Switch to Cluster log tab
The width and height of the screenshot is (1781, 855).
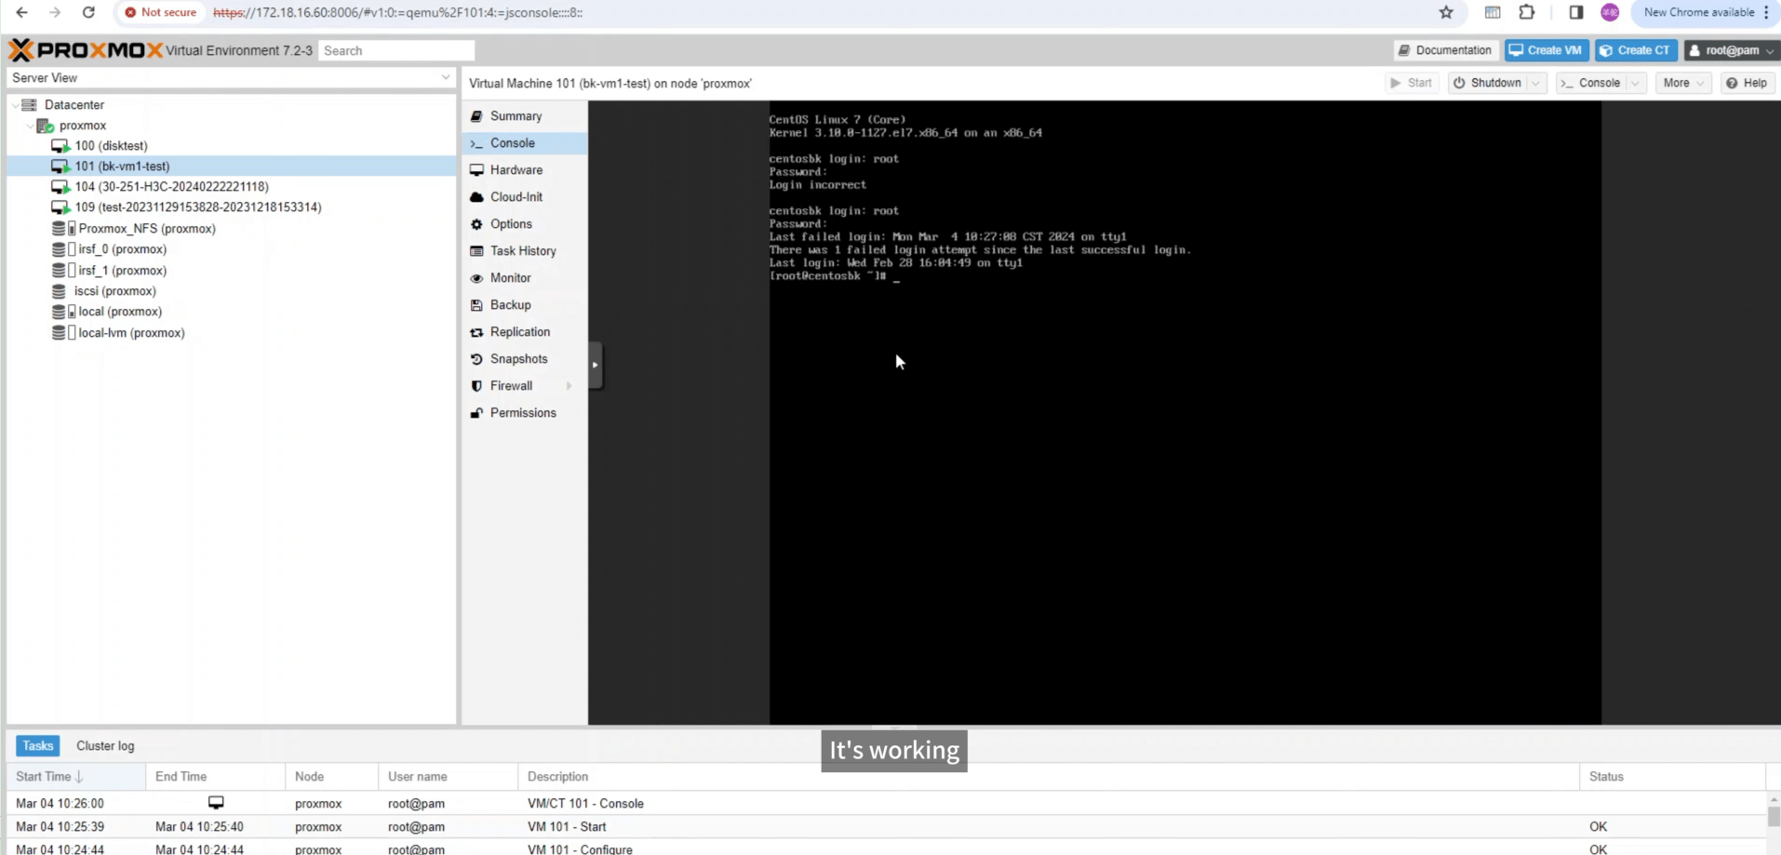tap(105, 746)
